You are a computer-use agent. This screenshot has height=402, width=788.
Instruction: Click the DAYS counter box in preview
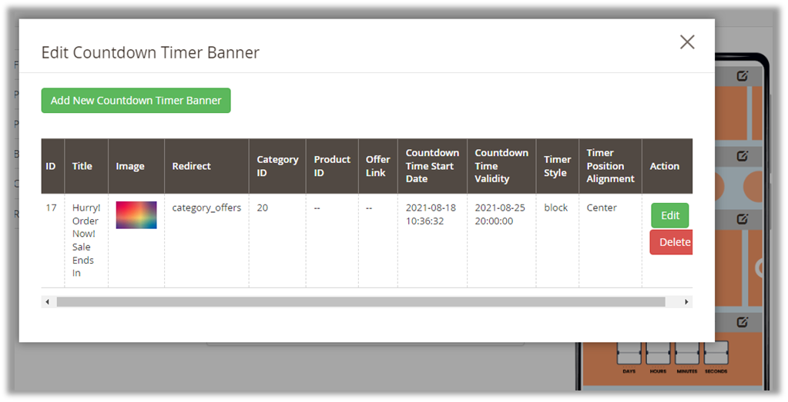tap(630, 354)
